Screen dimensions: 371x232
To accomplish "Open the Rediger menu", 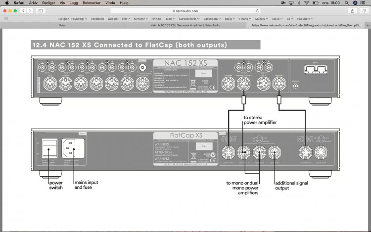I will 48,3.
